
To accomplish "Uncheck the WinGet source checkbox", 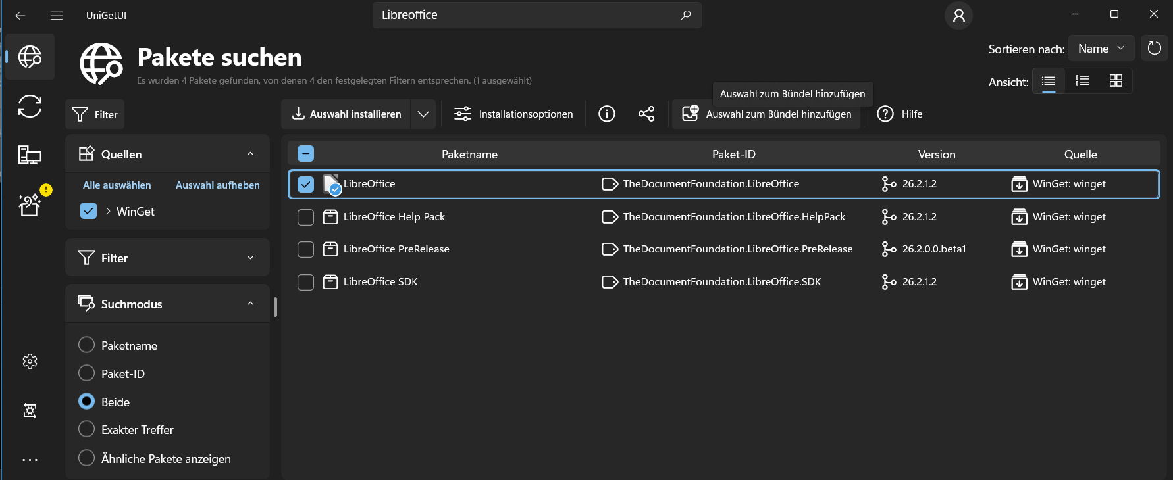I will click(88, 211).
